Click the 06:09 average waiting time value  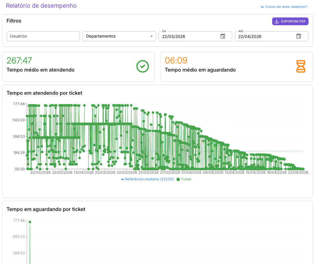pyautogui.click(x=176, y=60)
